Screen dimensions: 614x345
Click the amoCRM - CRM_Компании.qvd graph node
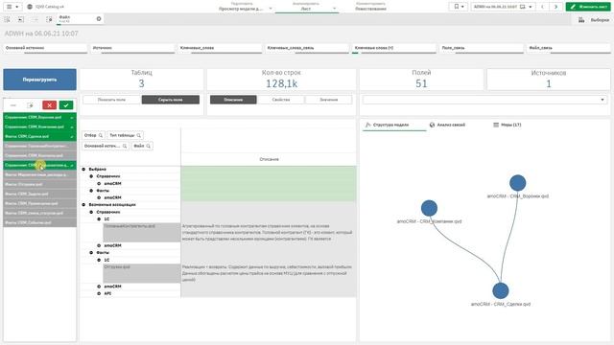point(429,208)
